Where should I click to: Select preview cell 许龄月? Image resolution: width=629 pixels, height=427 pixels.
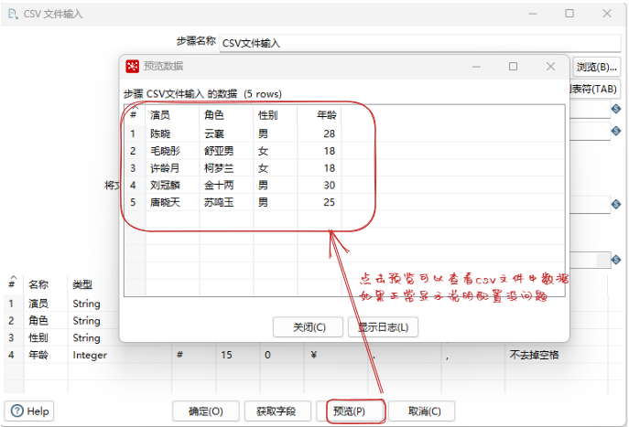pos(165,168)
